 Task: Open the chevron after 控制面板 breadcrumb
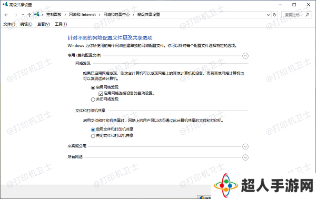pos(65,15)
